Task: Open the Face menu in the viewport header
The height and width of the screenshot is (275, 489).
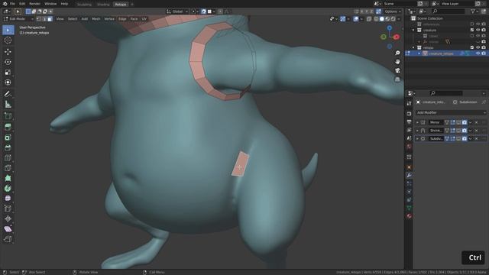Action: point(134,19)
